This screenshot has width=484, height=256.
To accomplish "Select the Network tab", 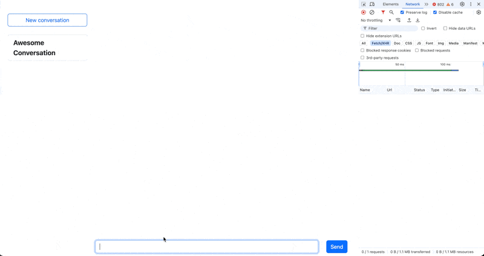I will pos(413,4).
